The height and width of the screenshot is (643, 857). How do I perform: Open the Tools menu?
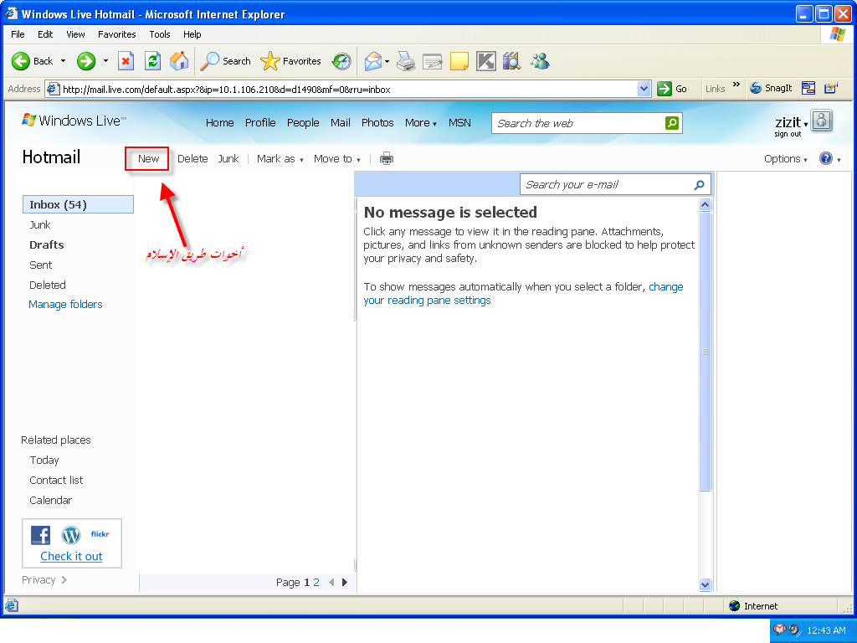pos(160,33)
